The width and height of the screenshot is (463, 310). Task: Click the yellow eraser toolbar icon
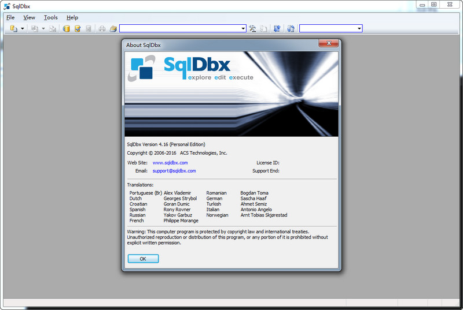click(x=113, y=28)
